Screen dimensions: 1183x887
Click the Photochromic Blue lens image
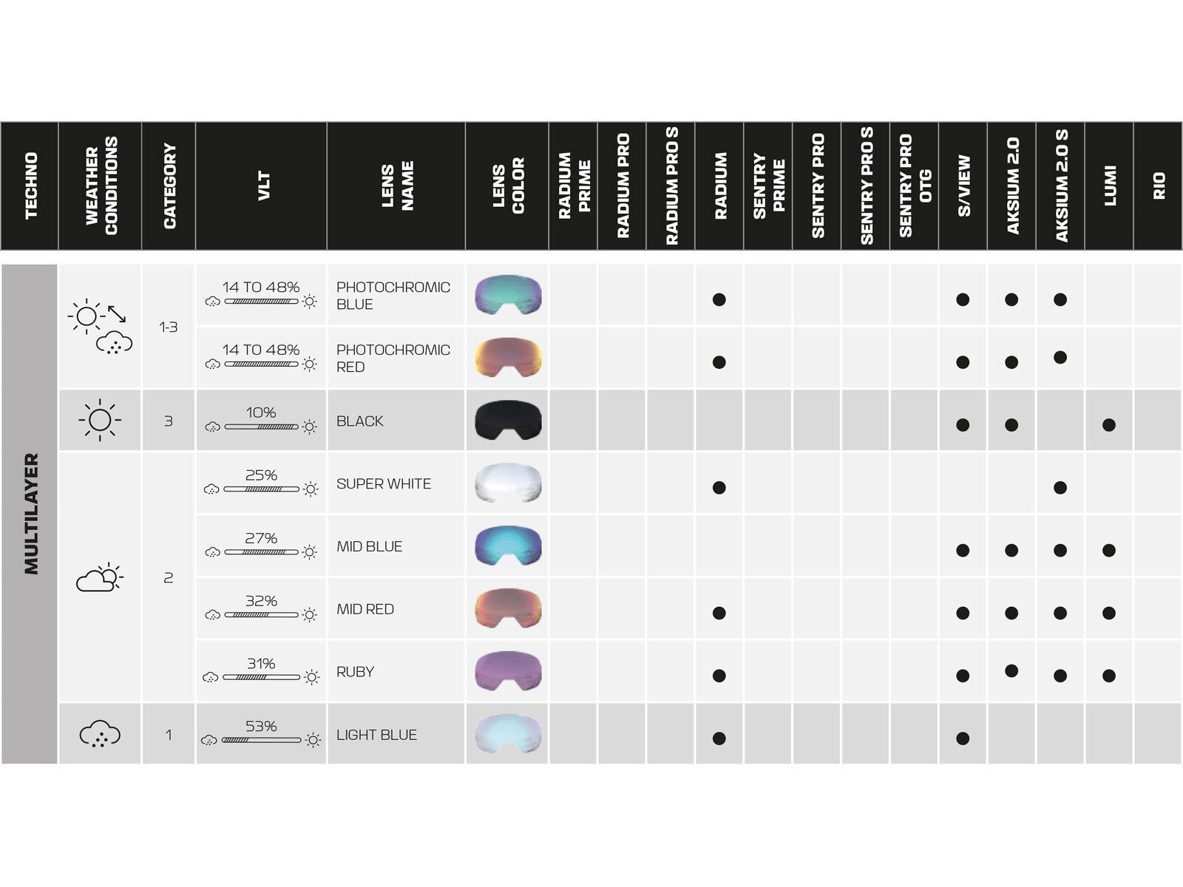coord(507,295)
